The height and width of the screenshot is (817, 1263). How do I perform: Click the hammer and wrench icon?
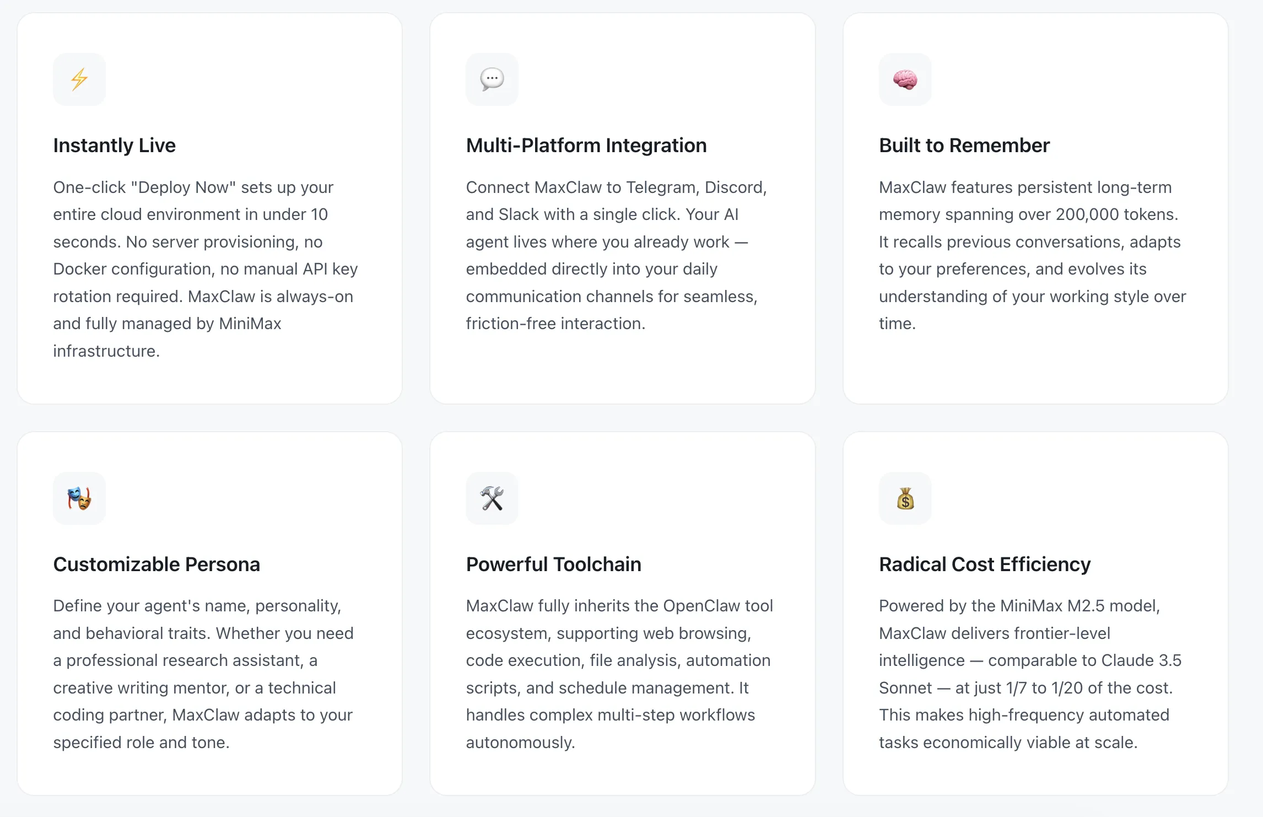(492, 498)
